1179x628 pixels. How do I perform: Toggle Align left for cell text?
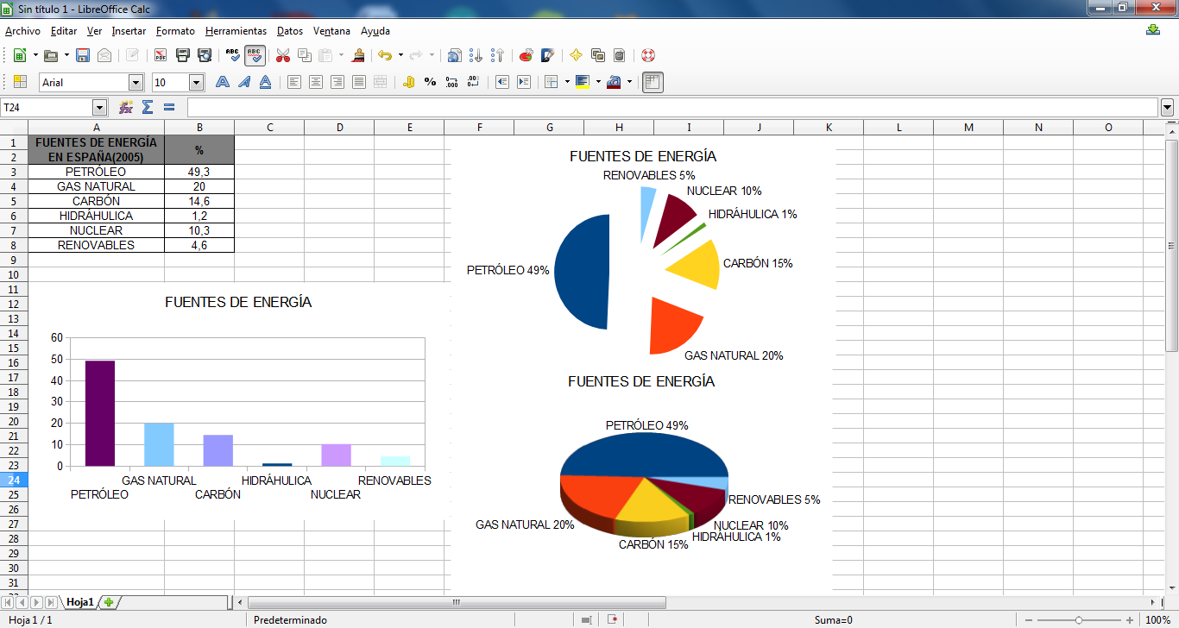pyautogui.click(x=294, y=82)
